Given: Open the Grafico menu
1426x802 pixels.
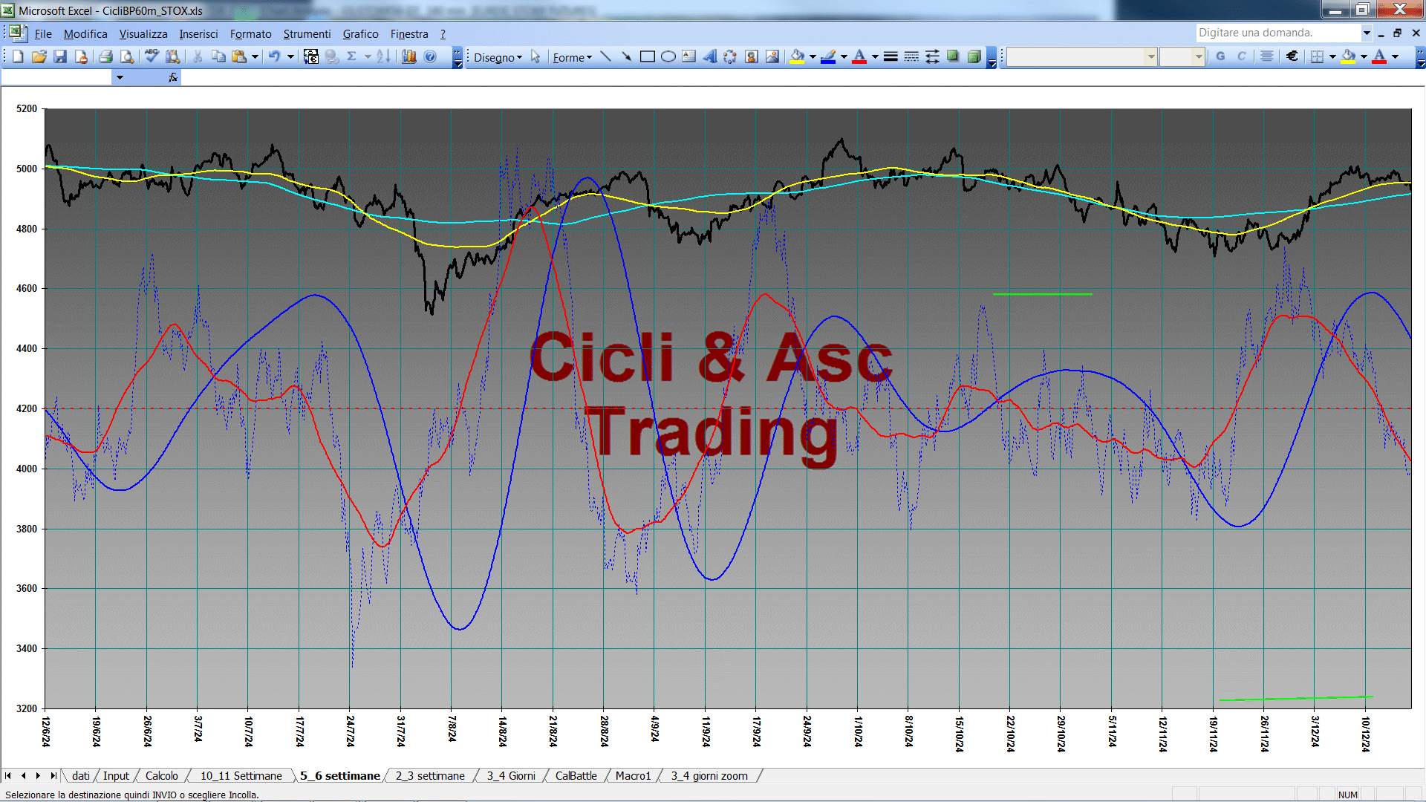Looking at the screenshot, I should coord(360,34).
